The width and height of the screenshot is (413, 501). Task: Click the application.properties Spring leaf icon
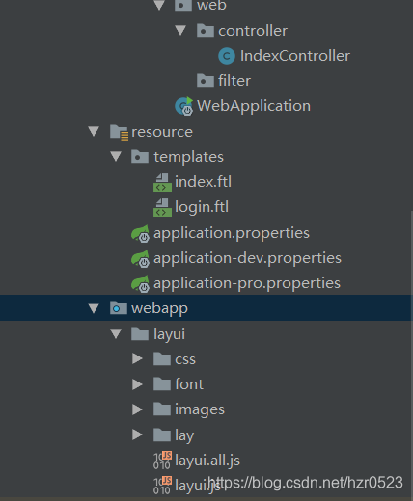tap(140, 233)
